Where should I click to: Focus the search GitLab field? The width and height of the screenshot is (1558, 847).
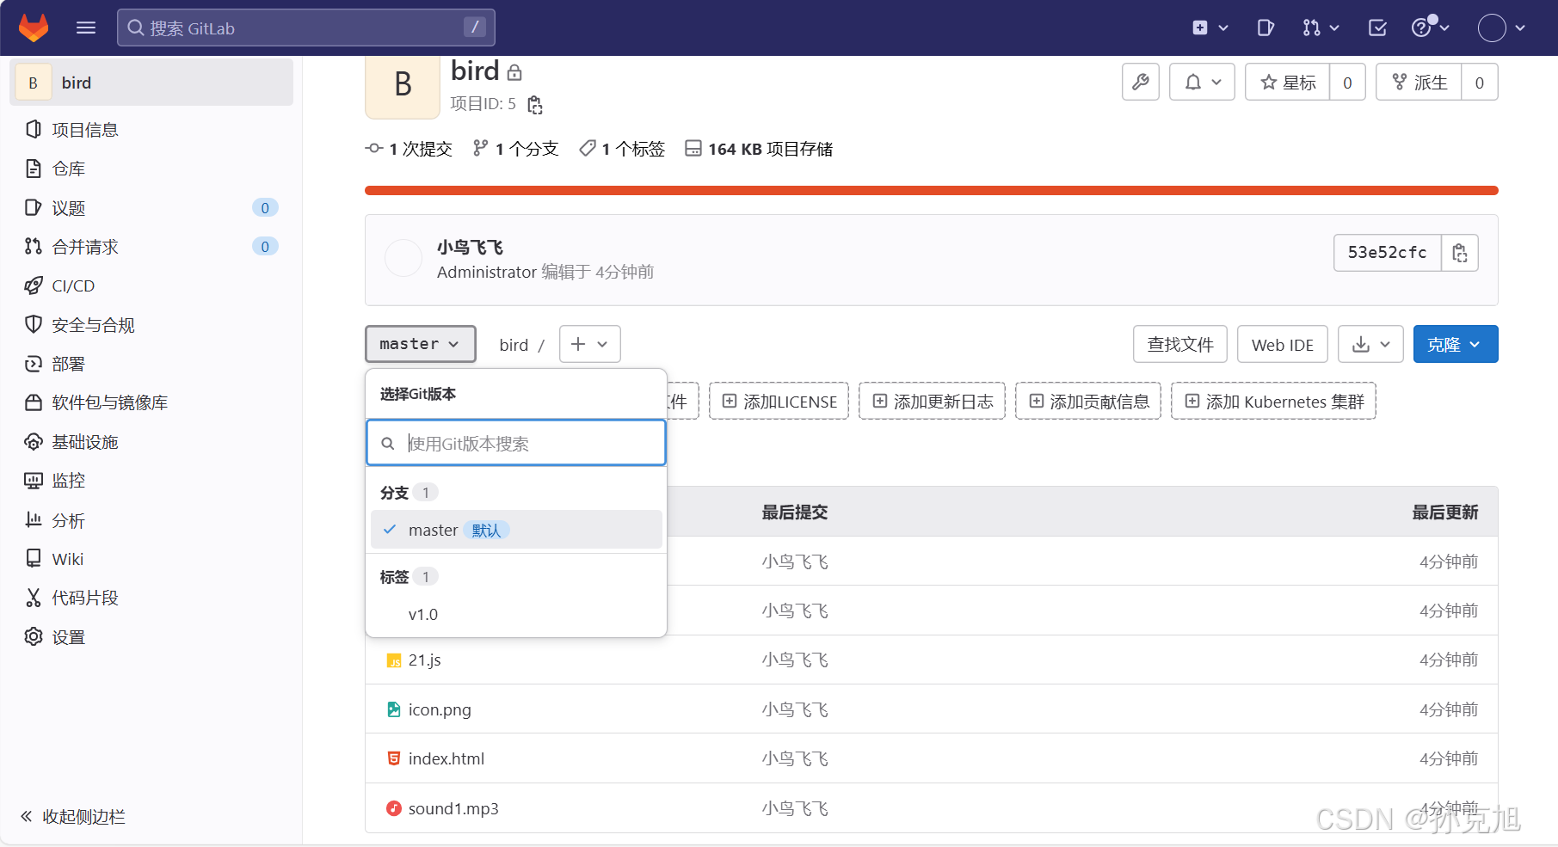point(306,28)
